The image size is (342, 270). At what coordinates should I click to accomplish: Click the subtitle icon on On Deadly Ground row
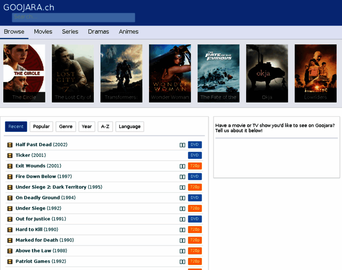coord(182,198)
